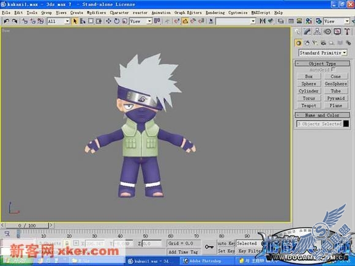
Task: Click the GeoSphere primitive button
Action: [x=335, y=84]
